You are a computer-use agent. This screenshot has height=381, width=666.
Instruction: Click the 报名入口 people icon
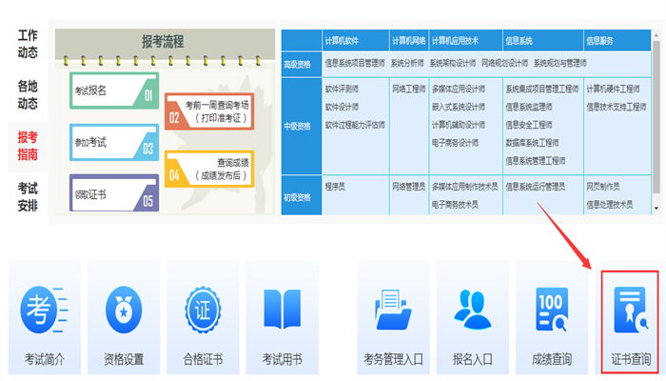pyautogui.click(x=473, y=310)
